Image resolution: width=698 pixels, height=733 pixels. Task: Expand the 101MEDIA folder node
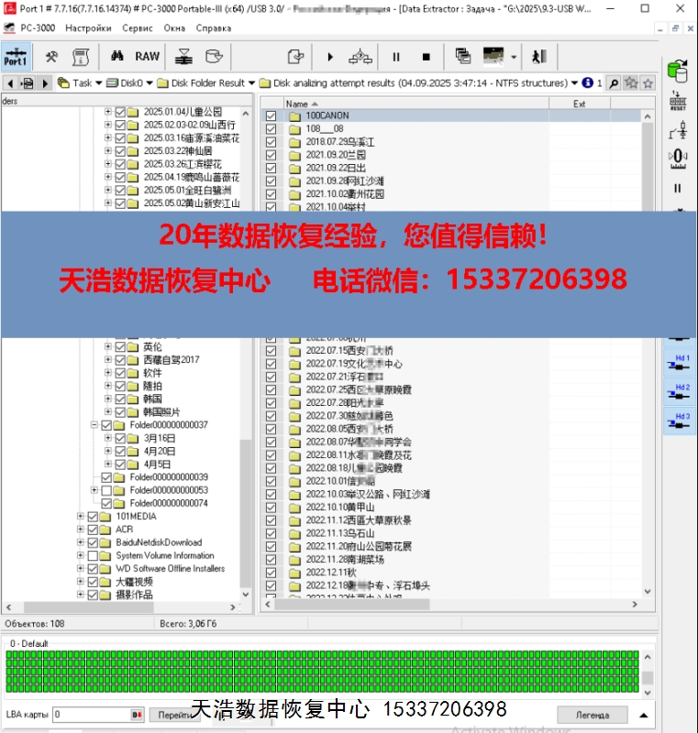pyautogui.click(x=80, y=517)
